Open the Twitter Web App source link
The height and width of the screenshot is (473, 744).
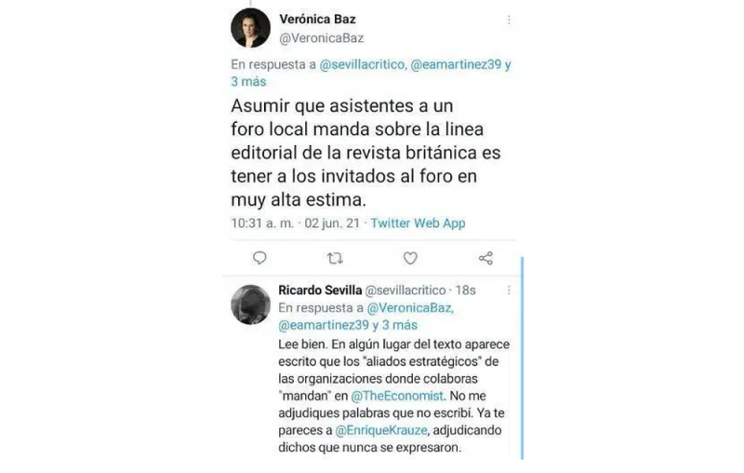pos(418,223)
